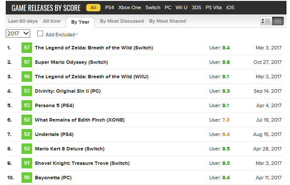Image resolution: width=290 pixels, height=185 pixels.
Task: Click release date Jul 19, 2017
Action: click(x=269, y=120)
